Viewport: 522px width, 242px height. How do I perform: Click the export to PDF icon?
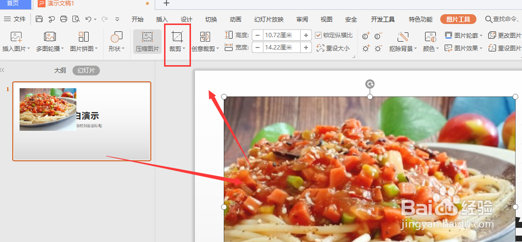[51, 19]
